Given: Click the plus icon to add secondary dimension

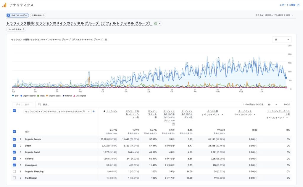Looking at the screenshot, I should point(94,111).
